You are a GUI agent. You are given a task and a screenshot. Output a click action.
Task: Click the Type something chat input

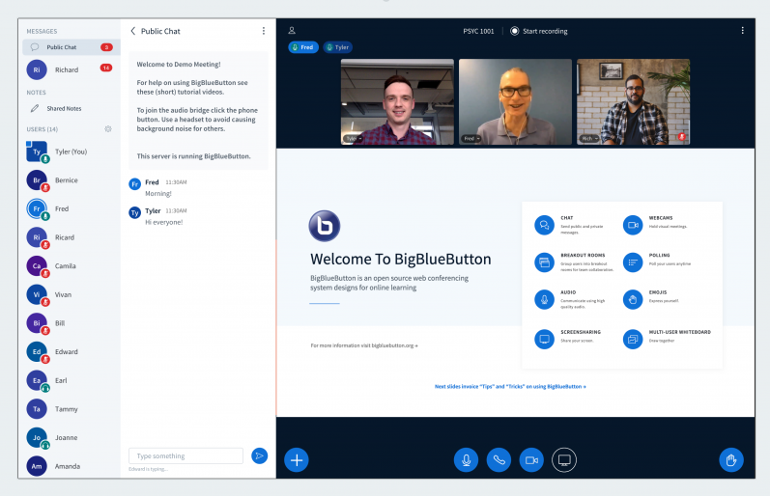pos(185,455)
